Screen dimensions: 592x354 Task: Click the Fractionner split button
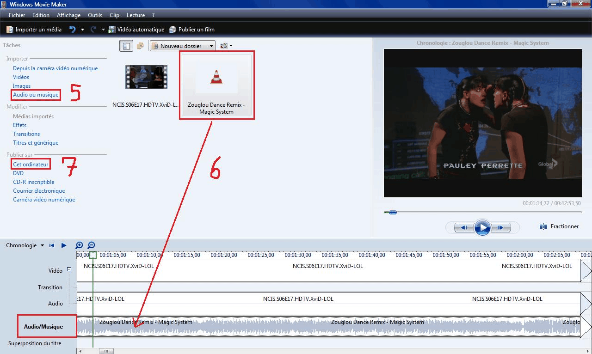tap(559, 226)
